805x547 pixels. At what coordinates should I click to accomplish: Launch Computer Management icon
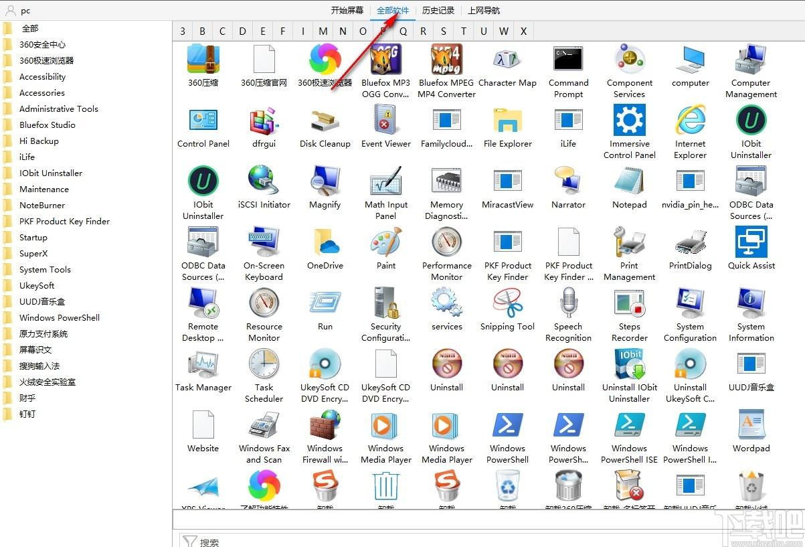(751, 60)
